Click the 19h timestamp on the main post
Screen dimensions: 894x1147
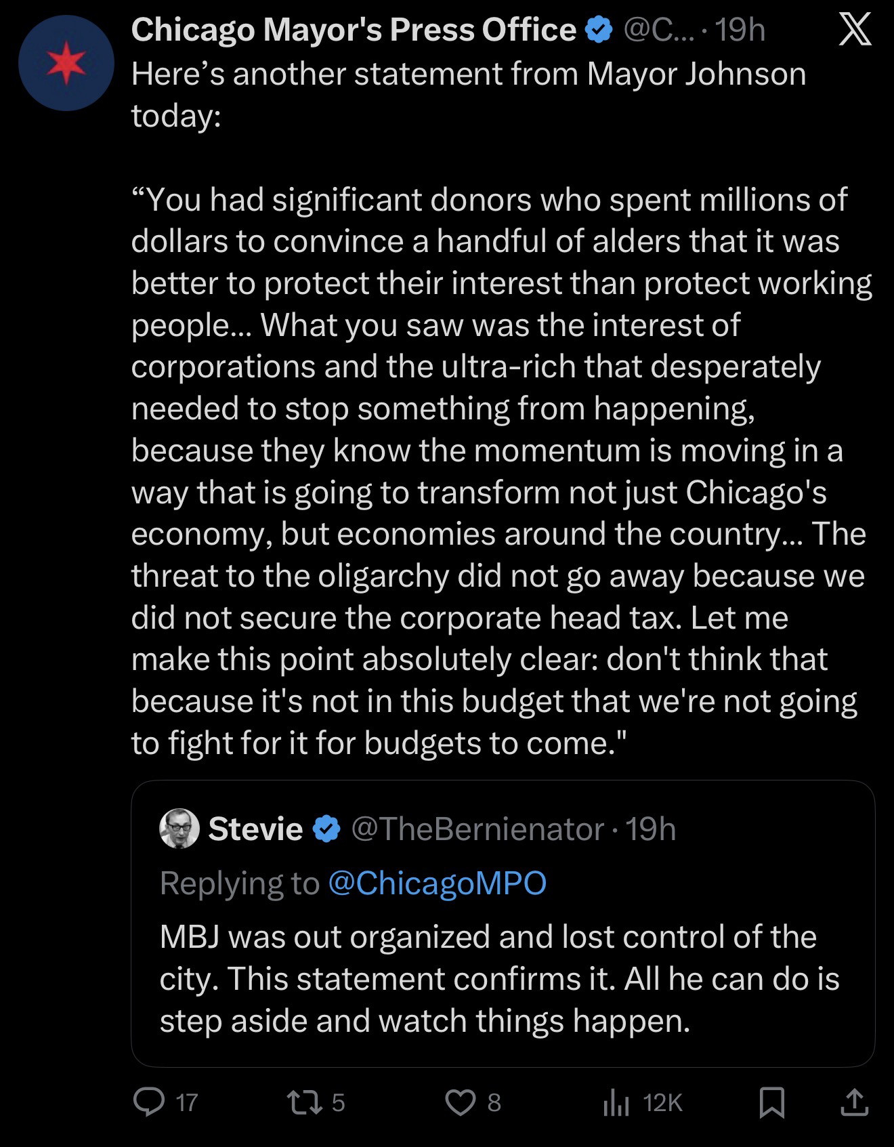(x=740, y=30)
